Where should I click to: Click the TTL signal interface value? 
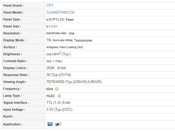(58, 103)
